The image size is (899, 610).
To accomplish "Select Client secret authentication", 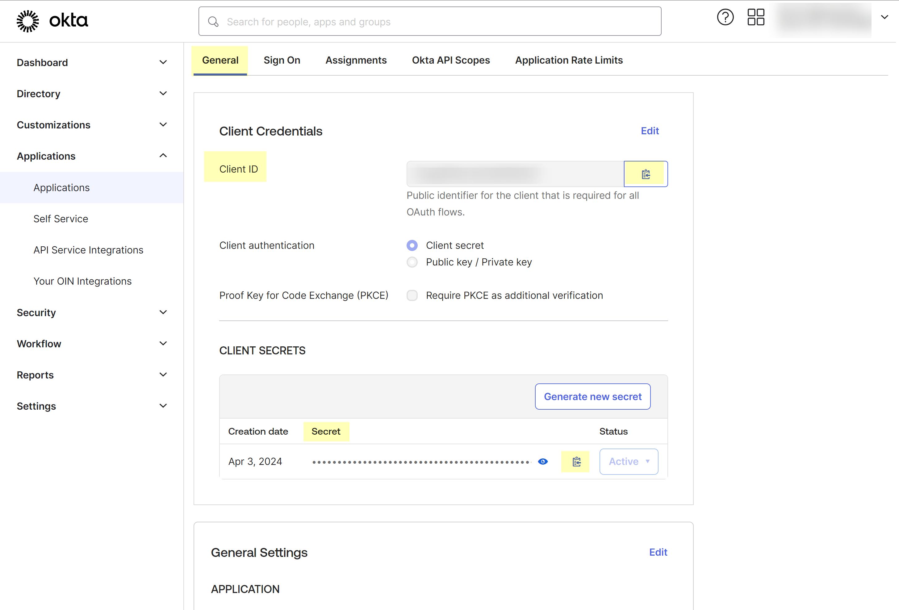I will [x=412, y=245].
